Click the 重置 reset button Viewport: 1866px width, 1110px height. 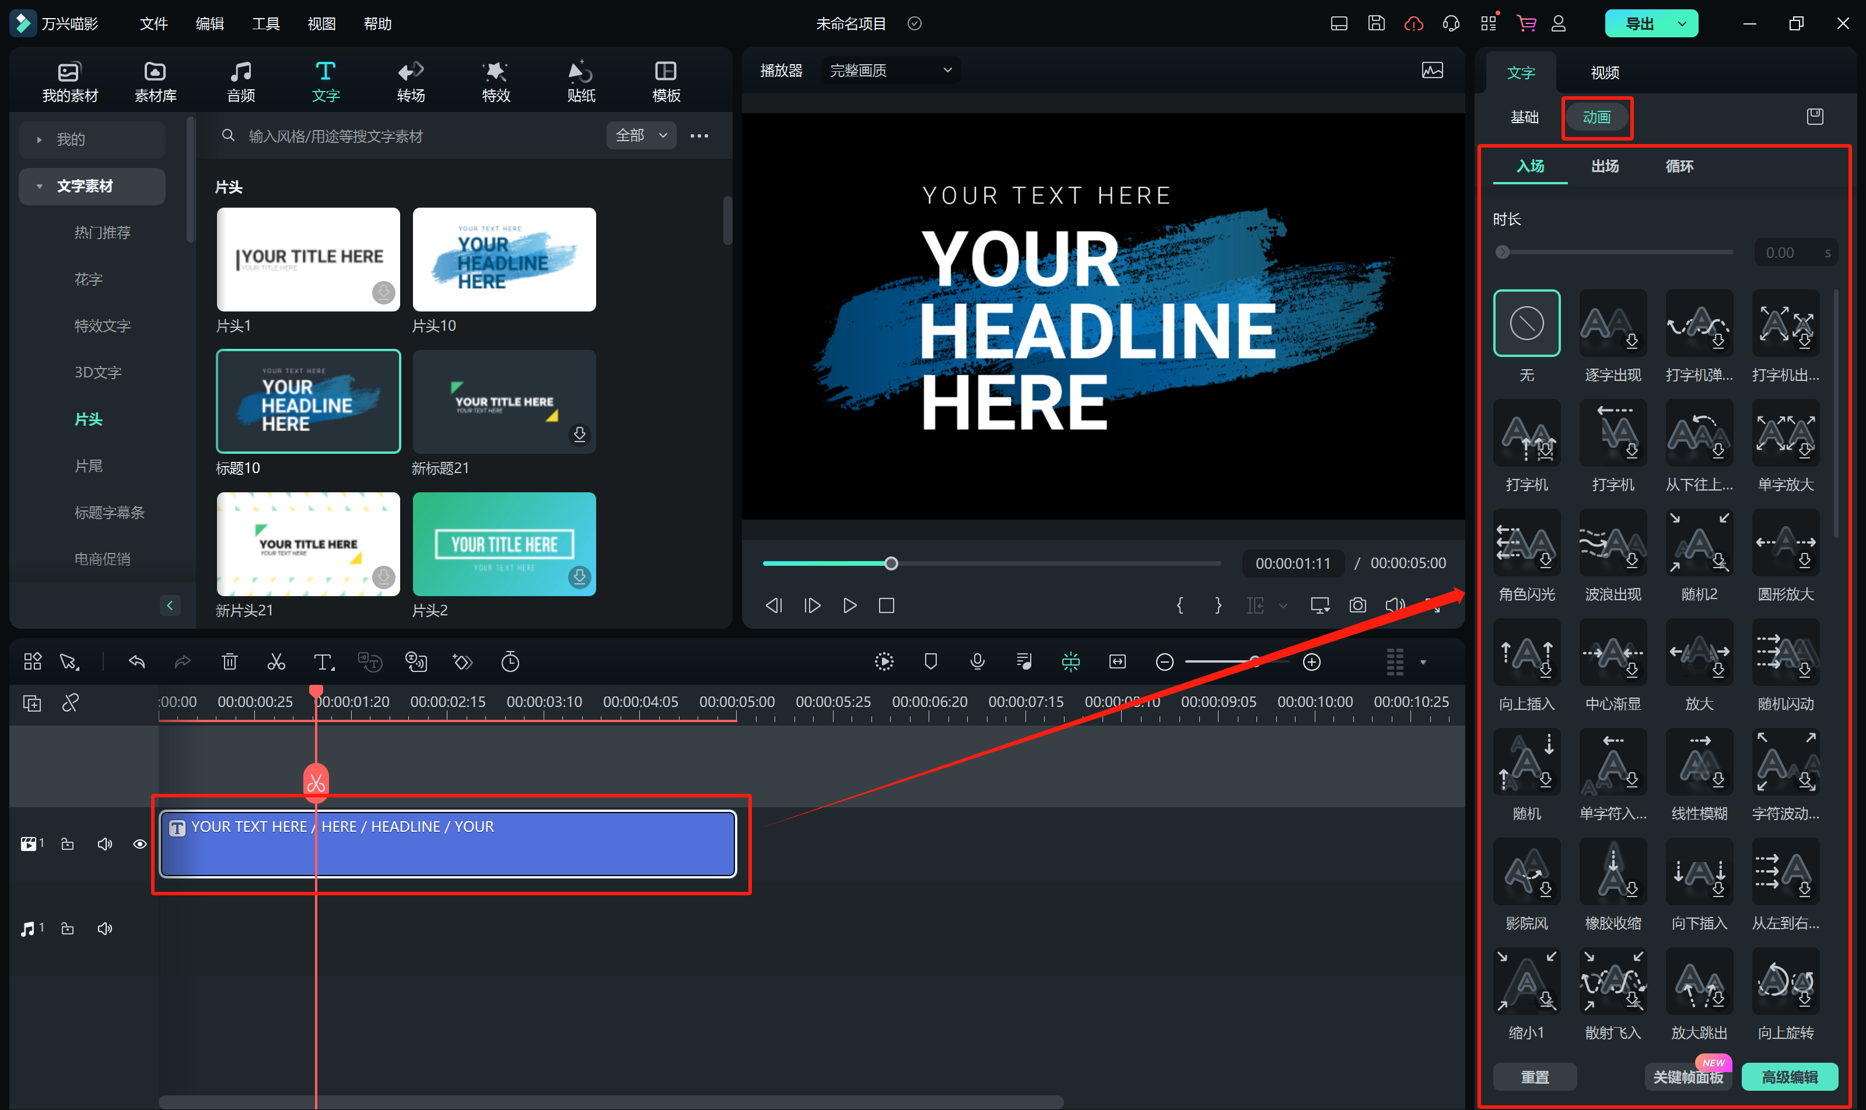point(1535,1076)
